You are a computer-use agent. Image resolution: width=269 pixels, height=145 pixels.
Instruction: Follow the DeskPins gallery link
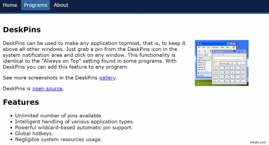(x=107, y=78)
